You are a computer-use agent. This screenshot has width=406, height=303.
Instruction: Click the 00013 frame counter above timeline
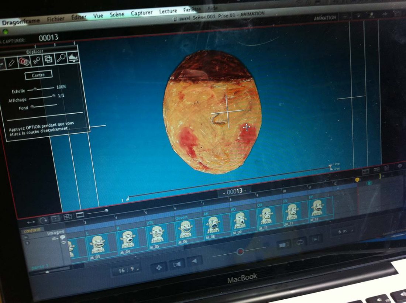(235, 192)
